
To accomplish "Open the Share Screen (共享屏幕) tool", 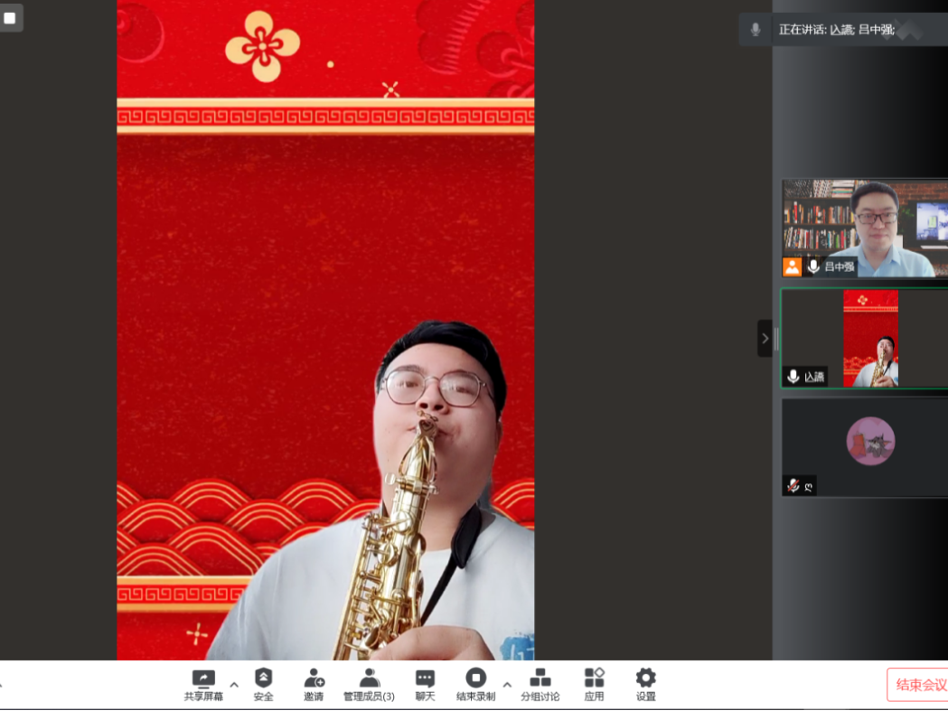I will pyautogui.click(x=203, y=685).
